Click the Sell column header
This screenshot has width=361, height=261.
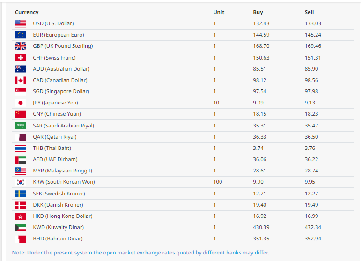point(309,12)
